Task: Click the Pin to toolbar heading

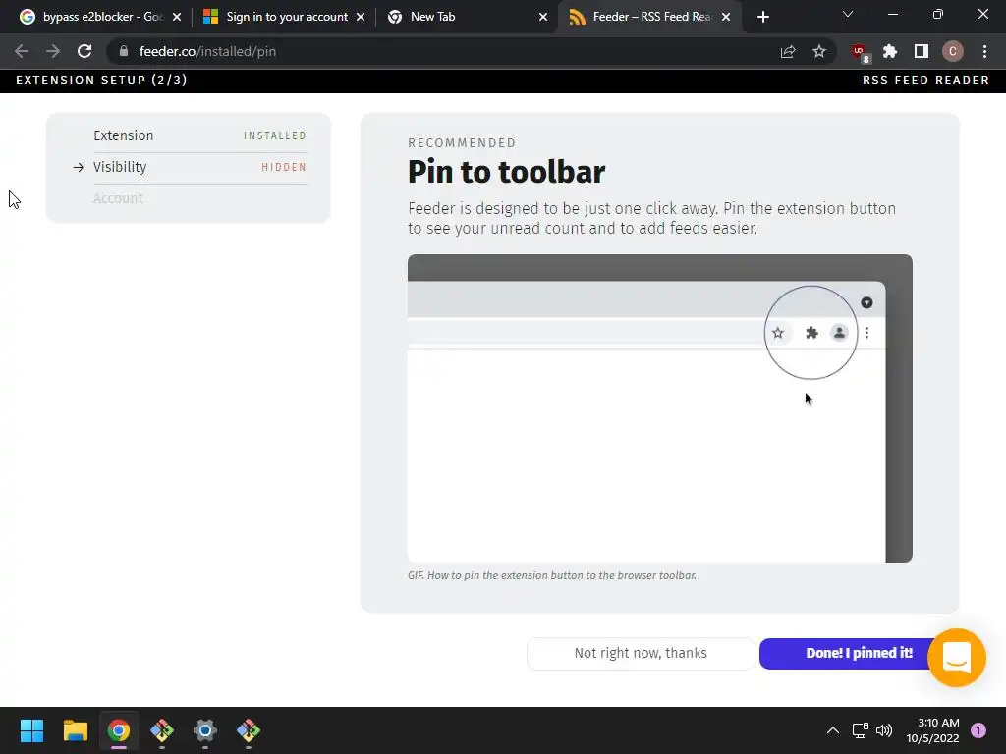Action: point(506,172)
